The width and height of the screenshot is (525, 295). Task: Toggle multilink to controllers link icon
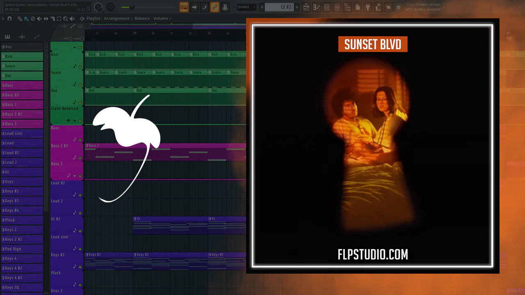click(x=215, y=7)
